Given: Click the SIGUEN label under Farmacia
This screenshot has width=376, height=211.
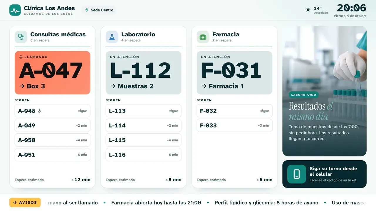Looking at the screenshot, I should [x=204, y=100].
